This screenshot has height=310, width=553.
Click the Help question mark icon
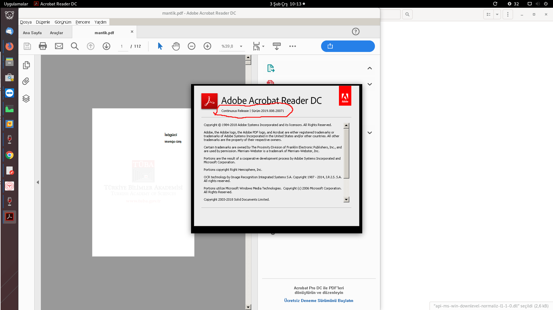click(356, 32)
